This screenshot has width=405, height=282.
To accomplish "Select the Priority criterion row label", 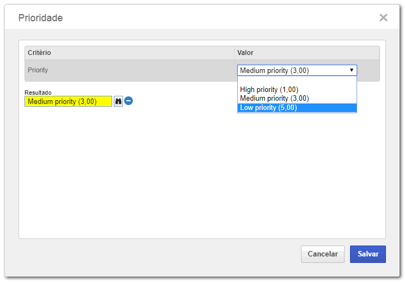I will pyautogui.click(x=38, y=70).
